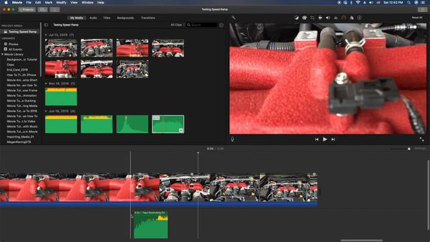Select the highlighted audio clip in Jun 16 group

pyautogui.click(x=168, y=124)
